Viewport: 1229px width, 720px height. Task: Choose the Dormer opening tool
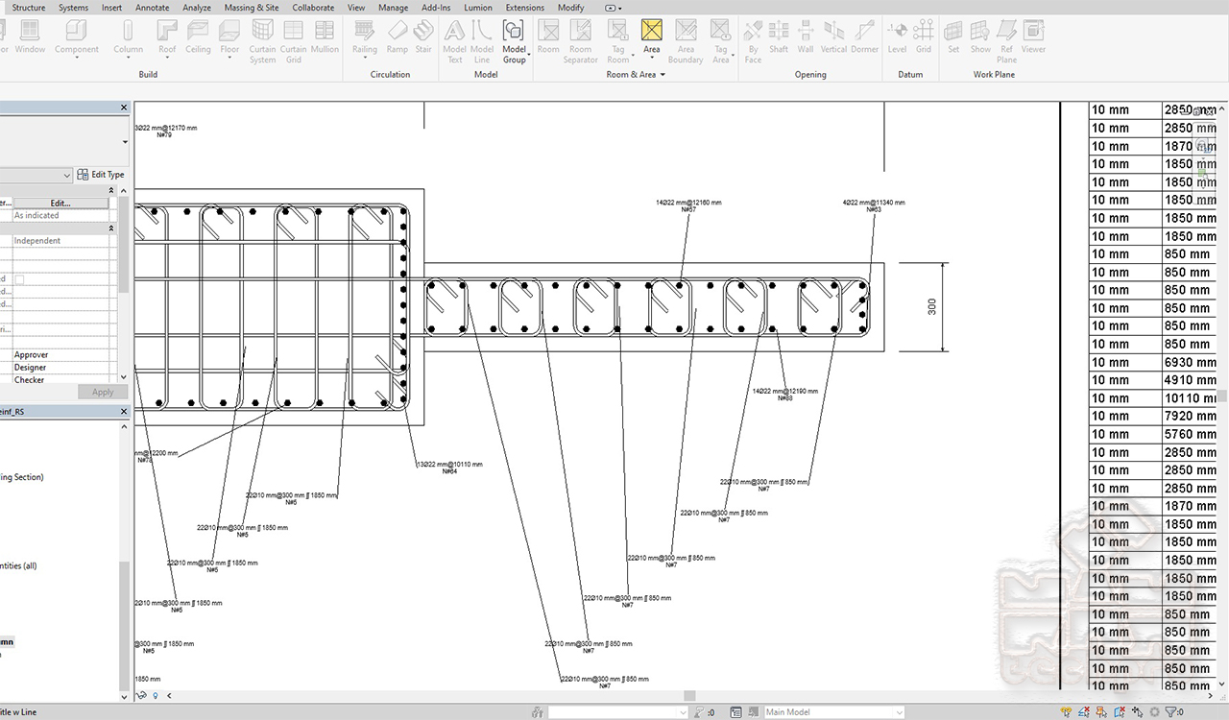coord(864,38)
